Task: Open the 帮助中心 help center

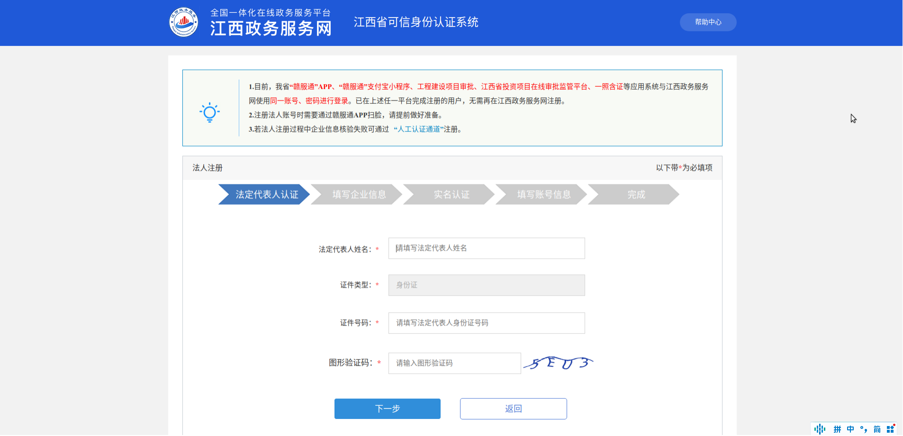Action: (708, 22)
